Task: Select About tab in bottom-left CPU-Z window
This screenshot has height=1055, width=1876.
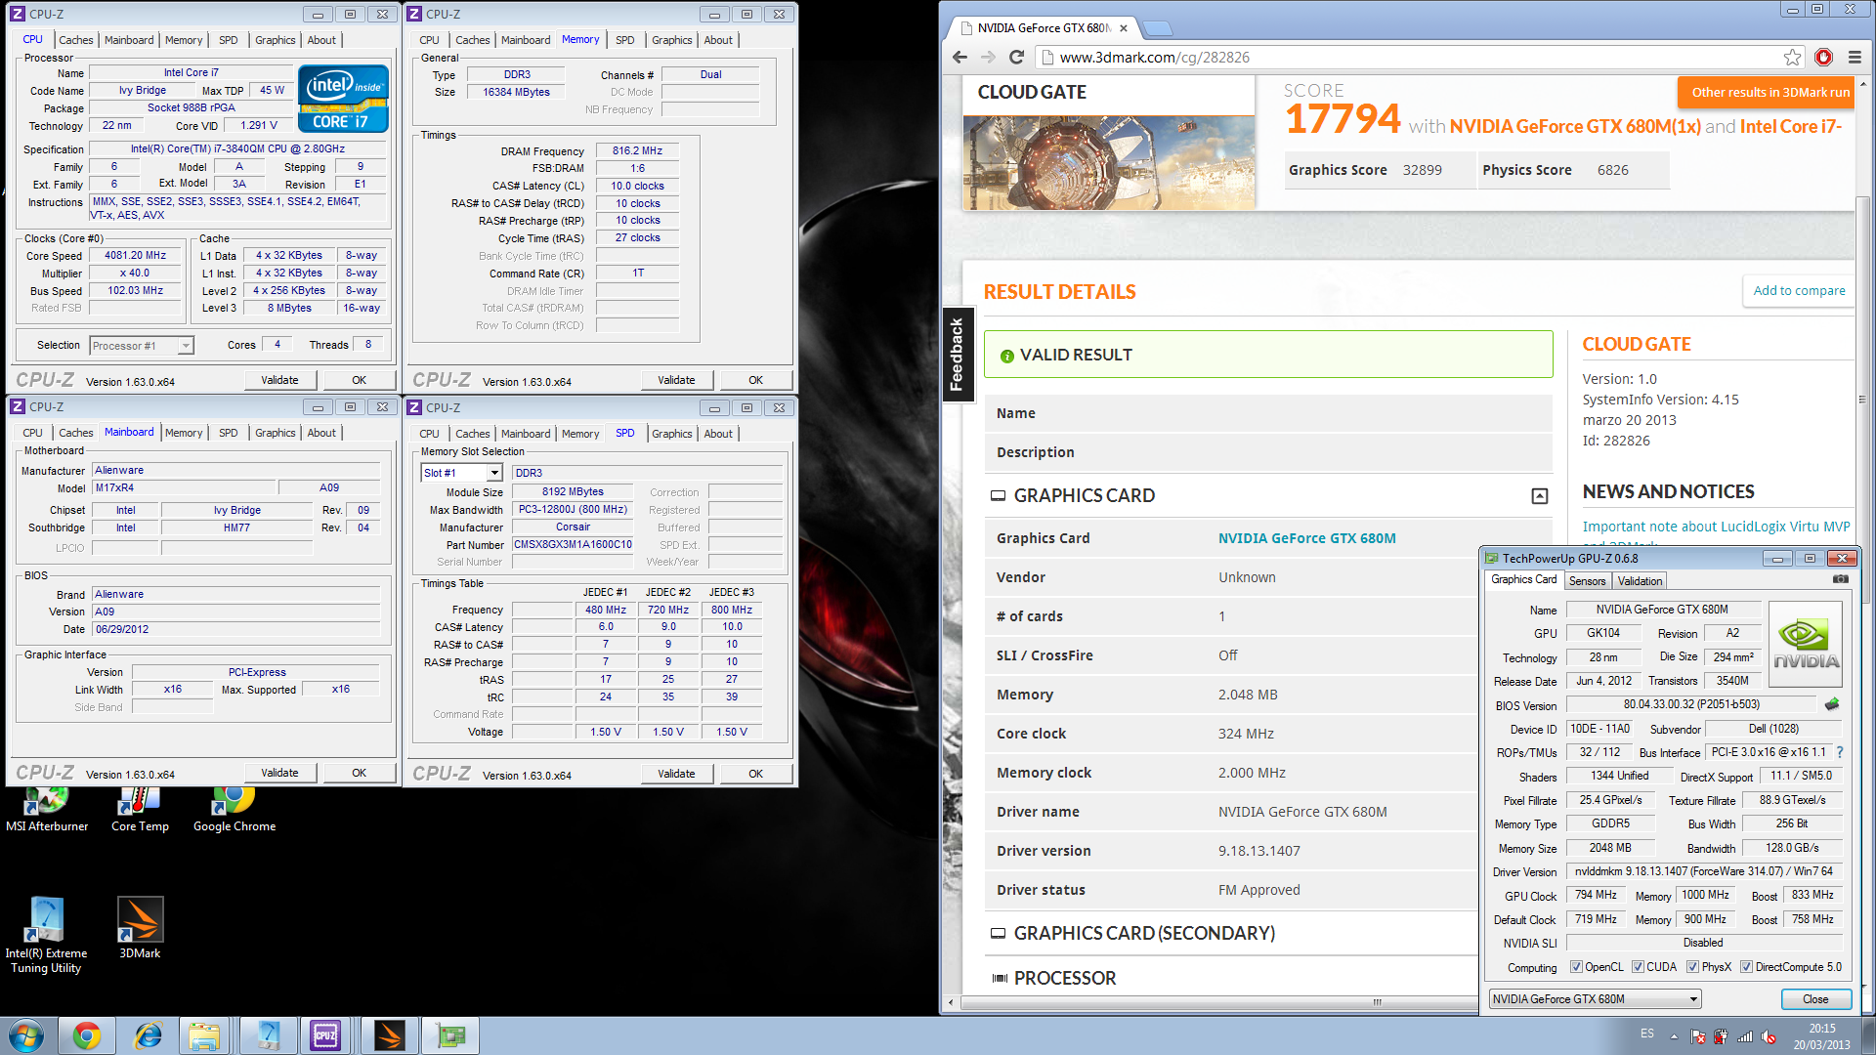Action: click(x=321, y=433)
